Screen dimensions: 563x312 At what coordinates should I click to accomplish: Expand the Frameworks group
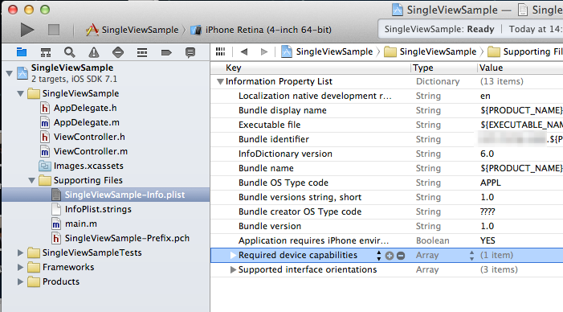20,268
